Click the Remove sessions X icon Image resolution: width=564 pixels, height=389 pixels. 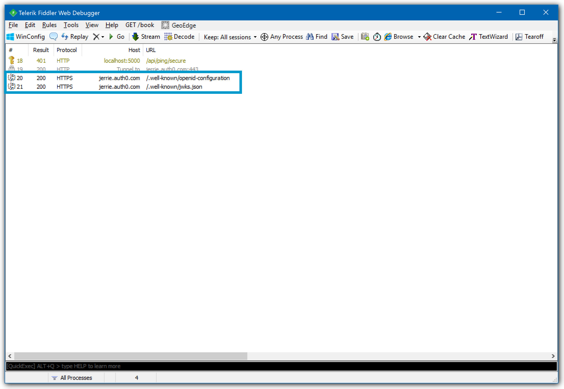click(96, 37)
